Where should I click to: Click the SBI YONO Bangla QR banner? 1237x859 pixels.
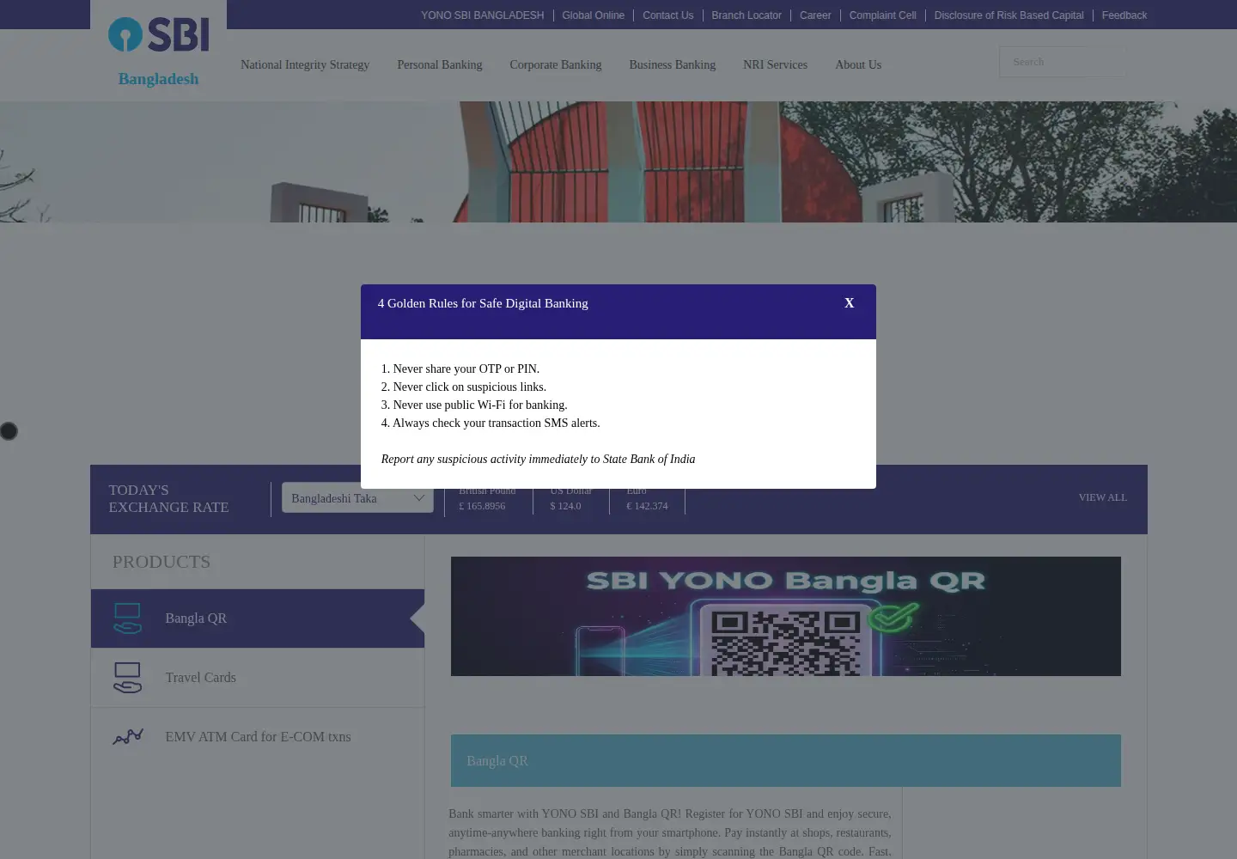point(785,616)
